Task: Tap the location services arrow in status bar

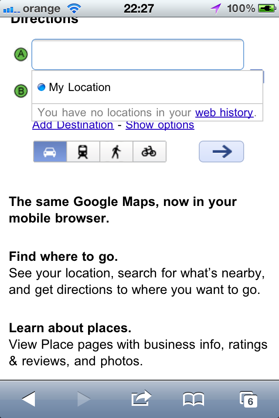Action: [216, 9]
